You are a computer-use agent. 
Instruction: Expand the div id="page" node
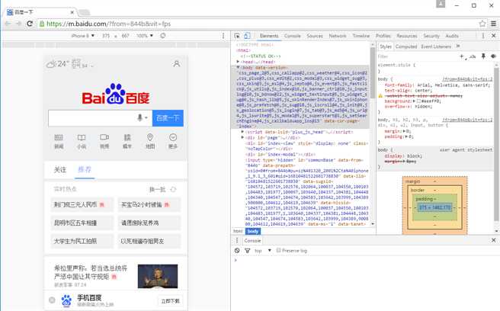pyautogui.click(x=242, y=137)
